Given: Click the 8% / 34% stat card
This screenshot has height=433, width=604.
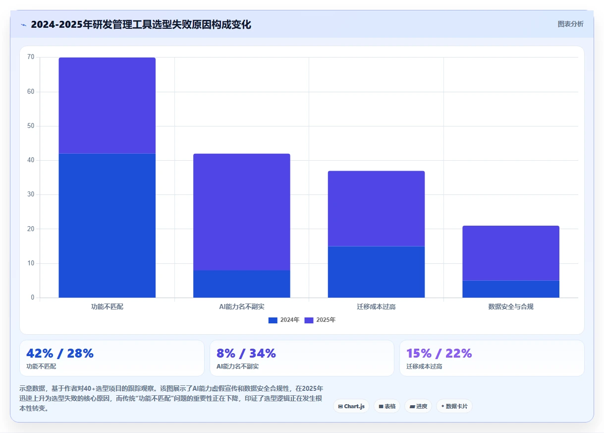Looking at the screenshot, I should click(302, 358).
